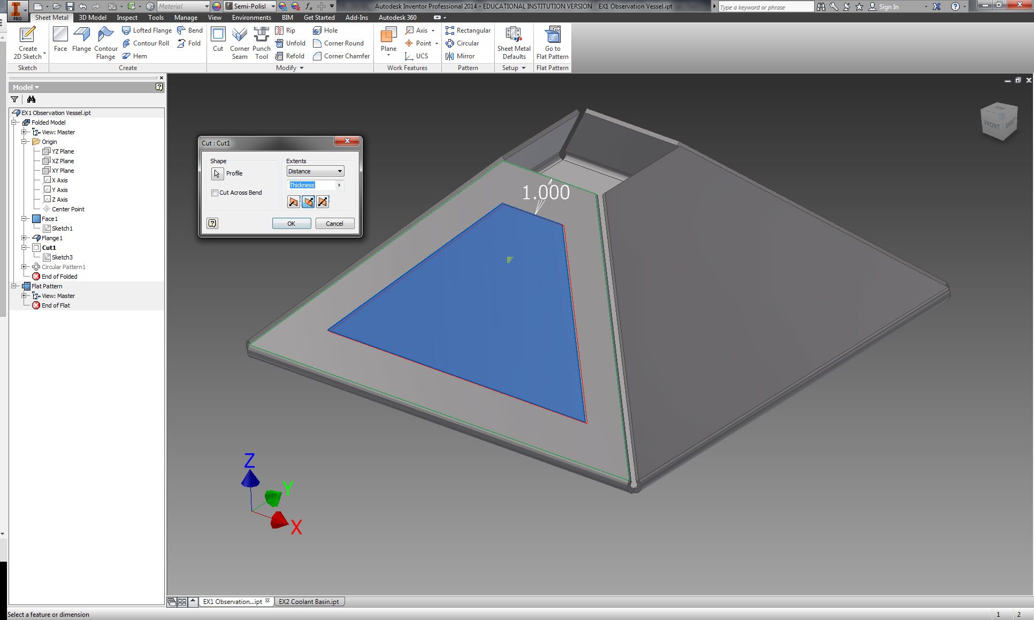This screenshot has width=1034, height=620.
Task: Click the Profile selection arrow button
Action: [217, 173]
